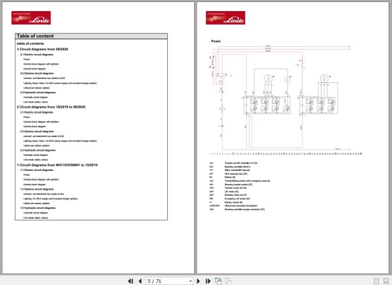Click the Linde logo on the right page
392x285 pixels.
(x=225, y=18)
